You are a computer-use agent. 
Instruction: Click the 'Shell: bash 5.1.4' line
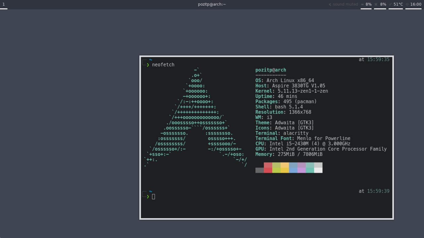[279, 107]
